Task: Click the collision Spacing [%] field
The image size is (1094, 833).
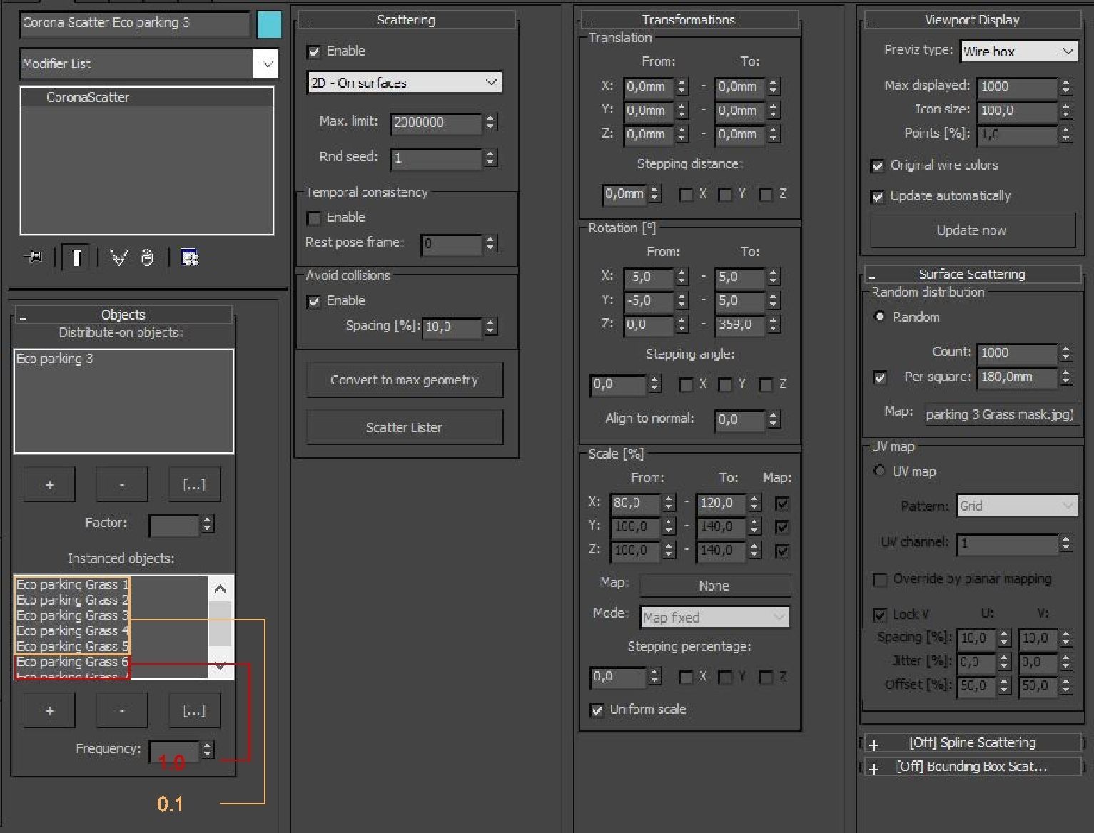Action: [x=452, y=327]
